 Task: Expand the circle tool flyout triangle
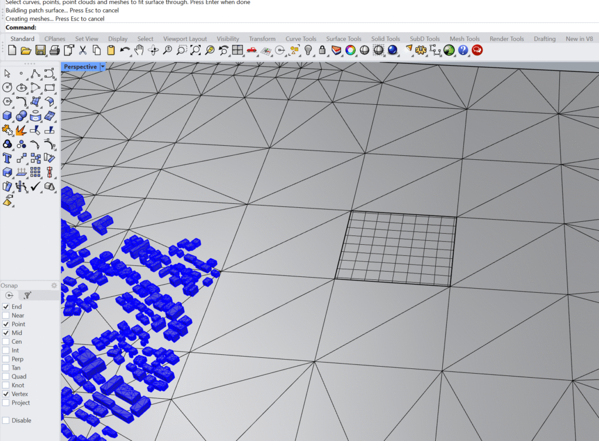coord(13,92)
